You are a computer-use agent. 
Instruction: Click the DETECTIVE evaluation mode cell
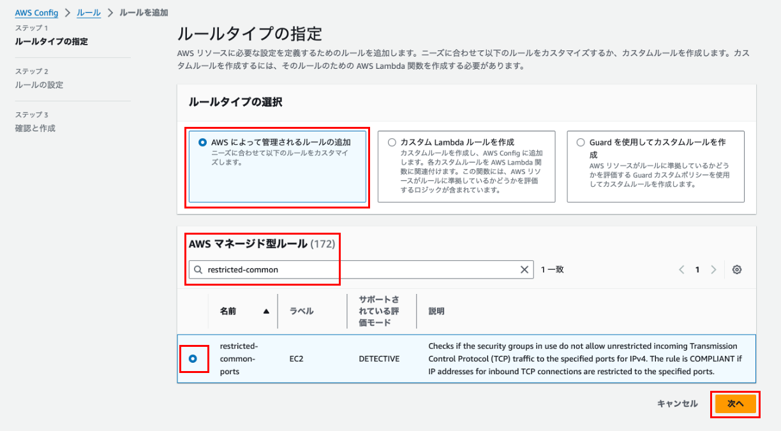tap(379, 359)
